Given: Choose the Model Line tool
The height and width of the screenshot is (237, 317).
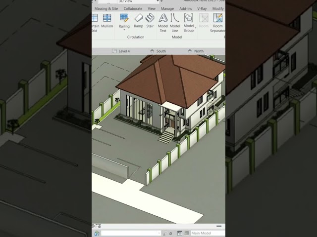Looking at the screenshot, I should (175, 23).
